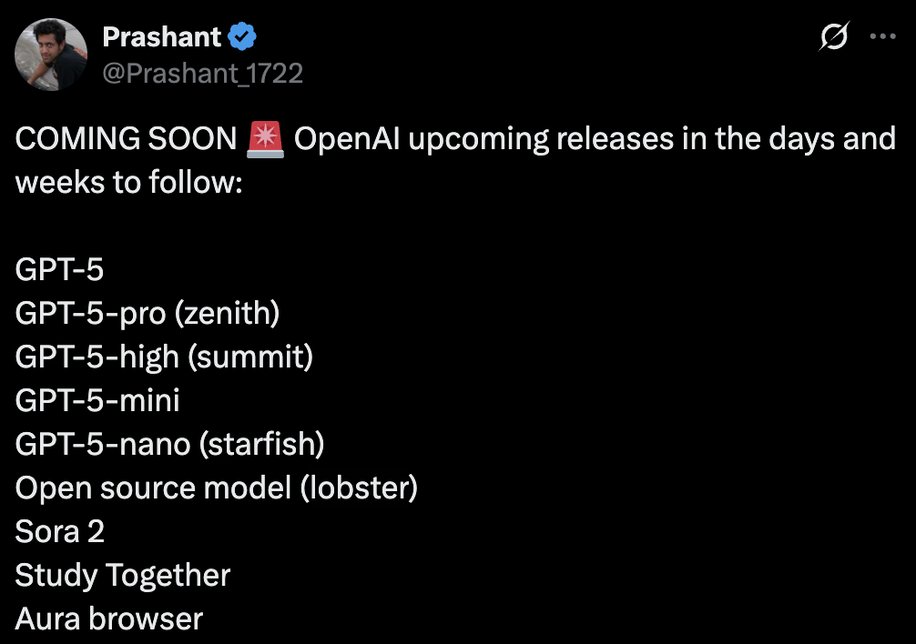Click the GPT-5 line

click(x=59, y=269)
